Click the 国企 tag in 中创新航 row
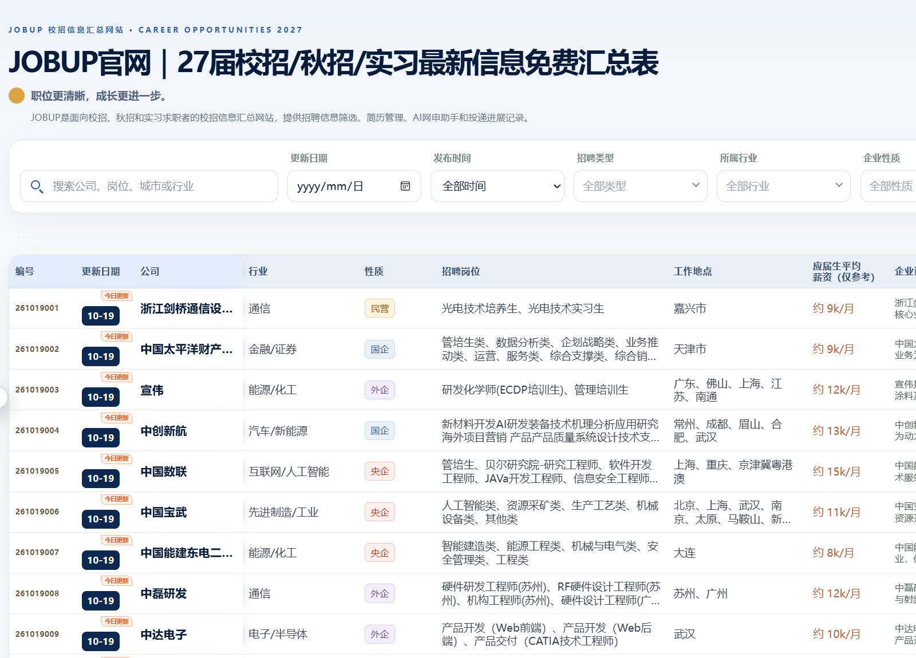The image size is (916, 658). (x=380, y=430)
